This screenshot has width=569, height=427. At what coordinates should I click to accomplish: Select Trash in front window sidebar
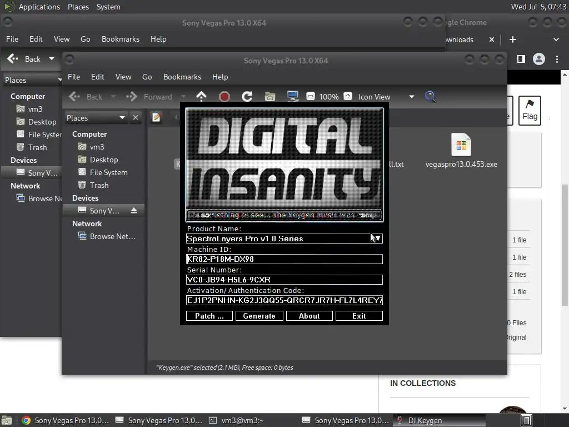click(x=99, y=185)
